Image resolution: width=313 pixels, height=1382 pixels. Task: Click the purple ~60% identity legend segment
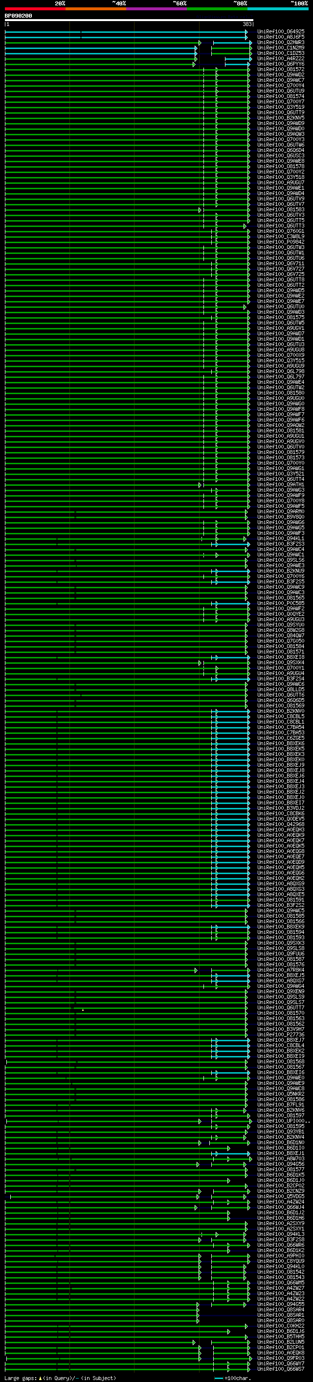point(157,9)
